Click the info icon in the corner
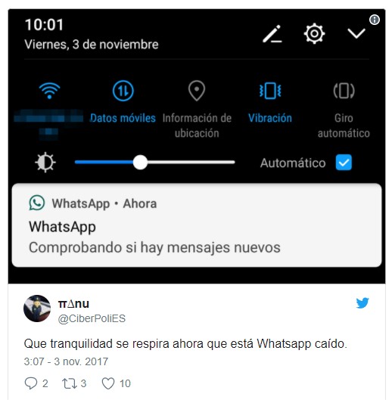This screenshot has height=400, width=392. tap(375, 20)
